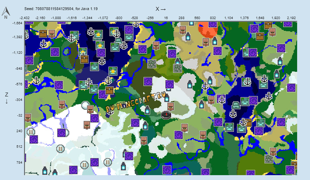310x180 pixels.
Task: Select the dungeon icon directly below a soul lantern
Action: click(178, 68)
